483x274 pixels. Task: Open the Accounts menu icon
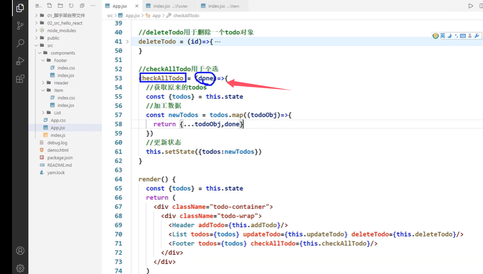(x=20, y=251)
